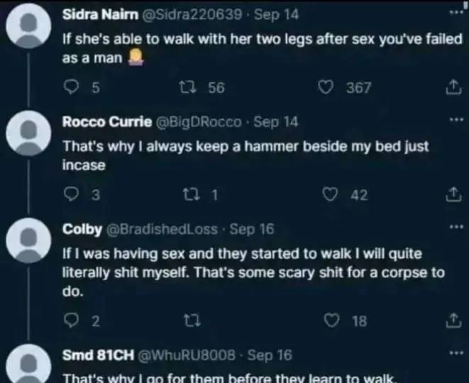The height and width of the screenshot is (383, 469).
Task: Open more options on Sidra Nairn's tweet
Action: coord(455,13)
